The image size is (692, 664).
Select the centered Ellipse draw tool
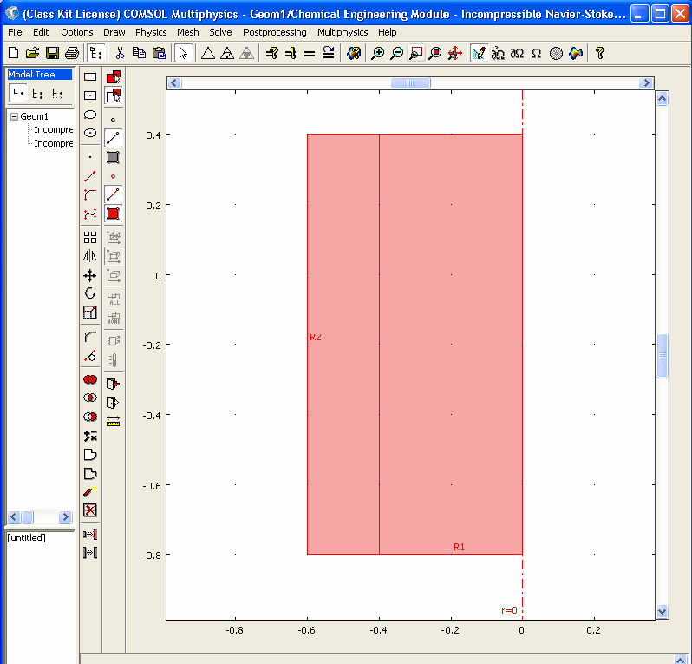click(90, 133)
